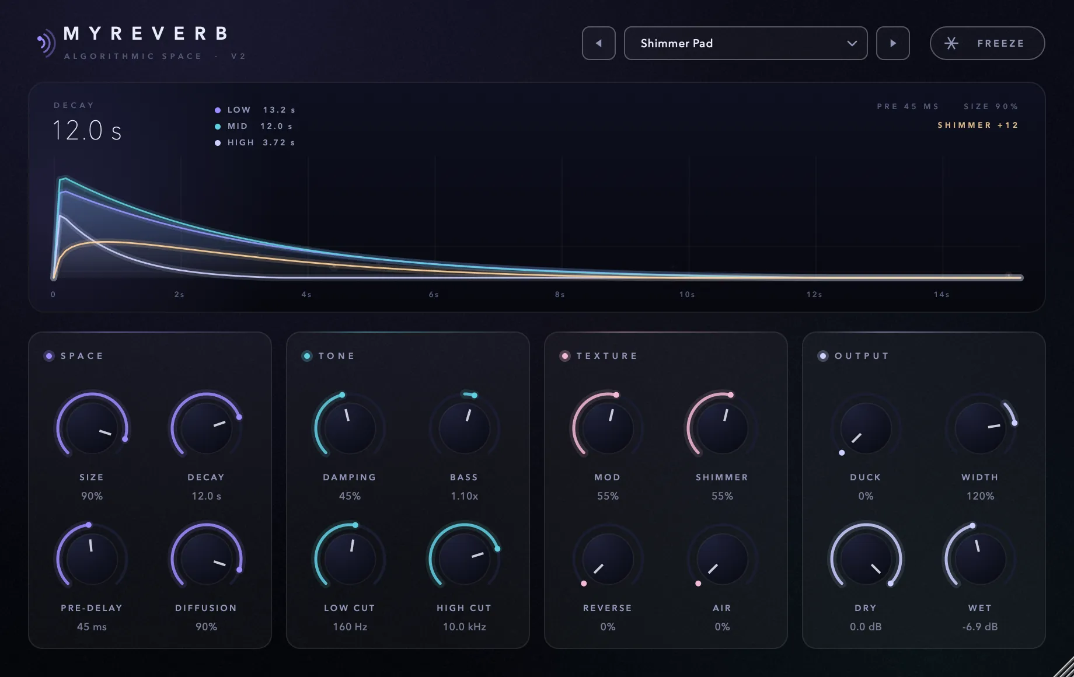Click the SHIMMER +12 label
Image resolution: width=1074 pixels, height=677 pixels.
[978, 125]
